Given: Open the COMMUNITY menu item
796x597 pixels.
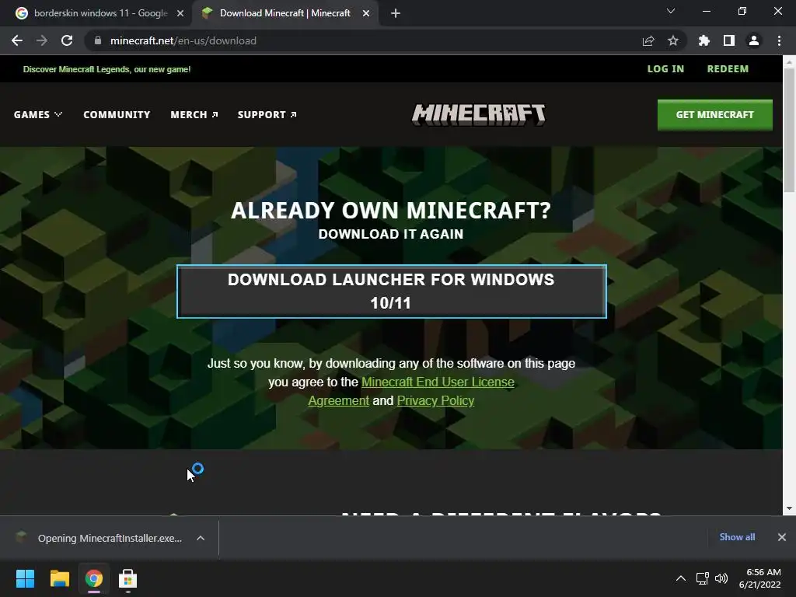Looking at the screenshot, I should [117, 115].
